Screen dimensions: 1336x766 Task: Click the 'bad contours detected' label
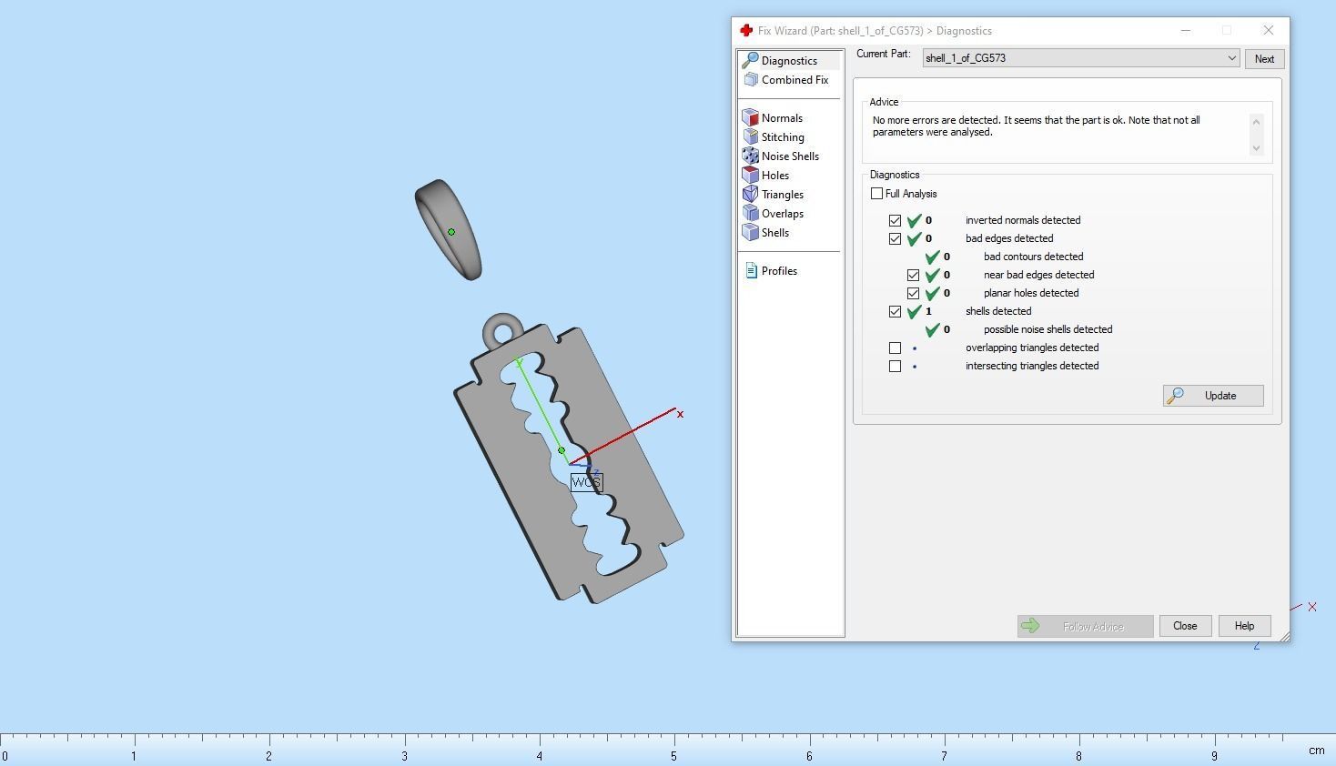click(1033, 257)
